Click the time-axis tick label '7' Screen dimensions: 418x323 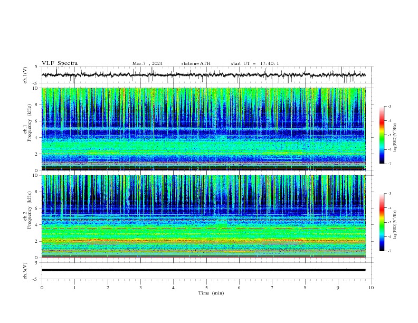tap(272, 288)
